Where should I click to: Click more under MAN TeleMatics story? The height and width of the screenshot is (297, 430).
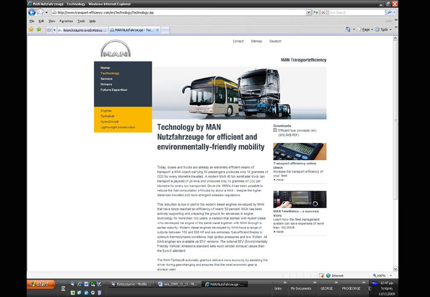(x=278, y=232)
